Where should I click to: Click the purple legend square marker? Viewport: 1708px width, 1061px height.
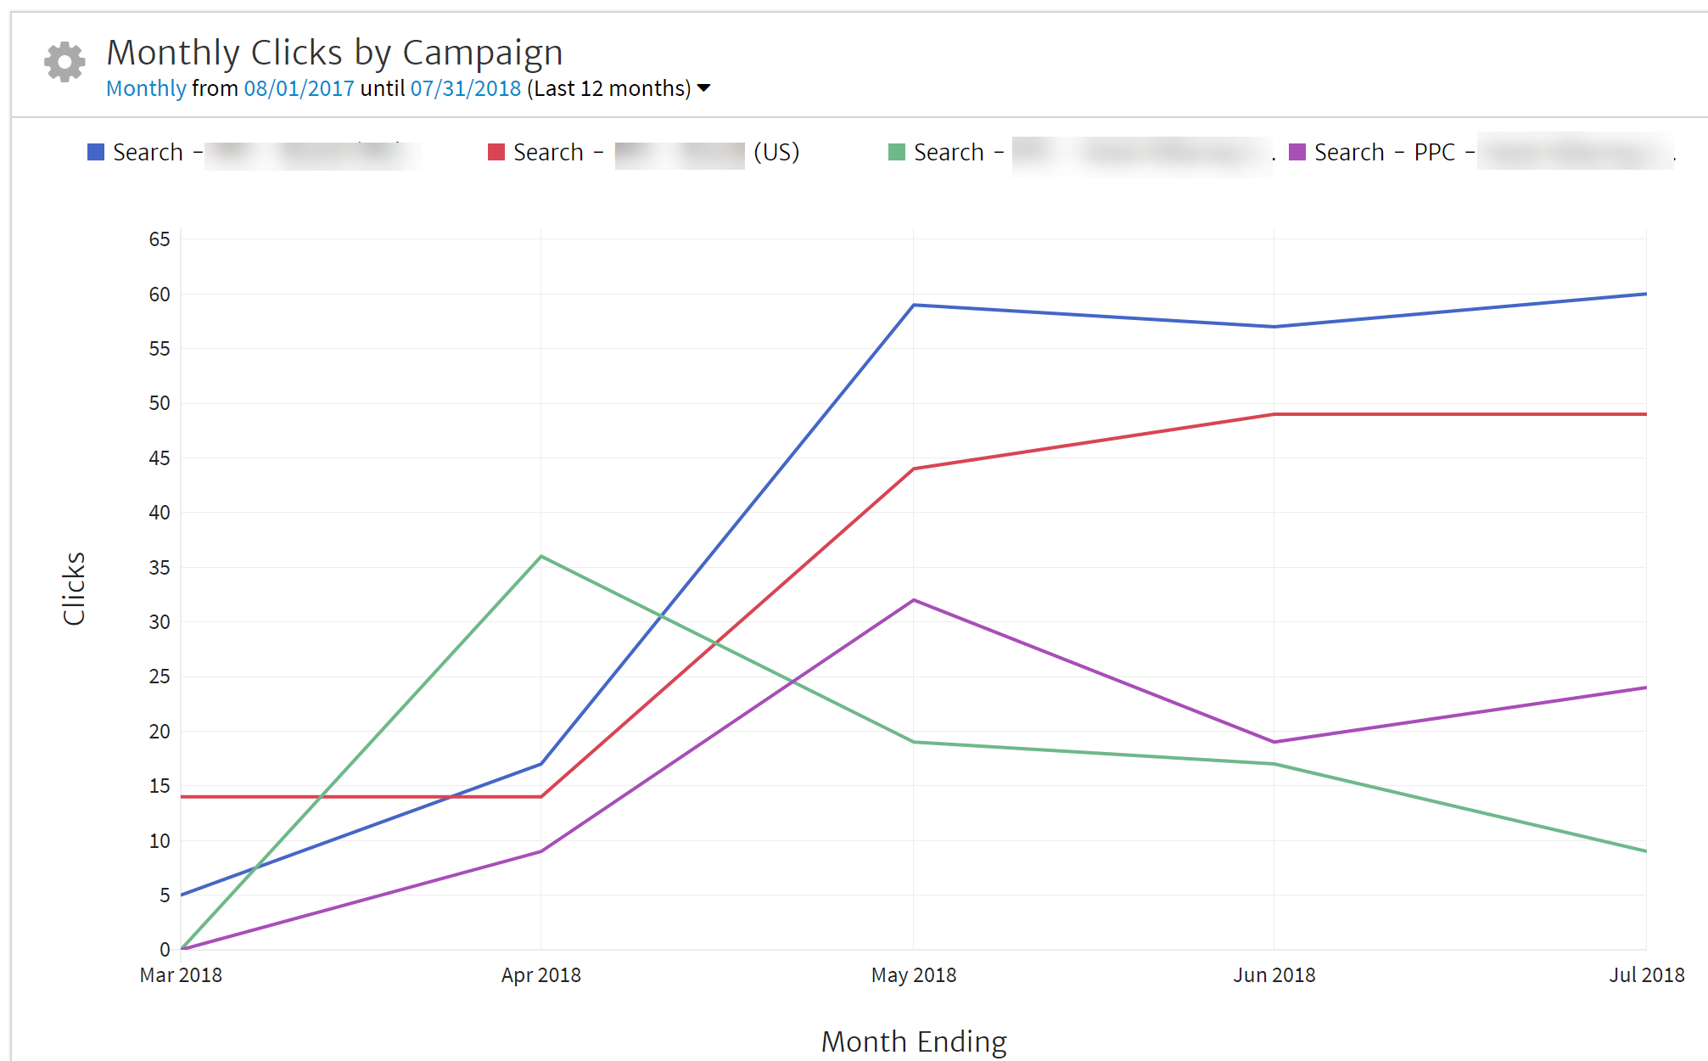click(1297, 152)
